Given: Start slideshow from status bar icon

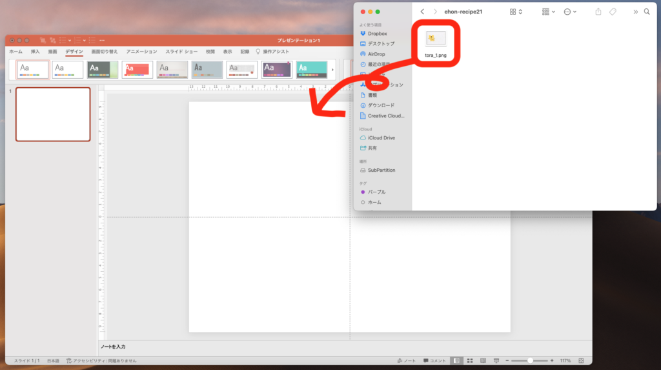Looking at the screenshot, I should (496, 360).
